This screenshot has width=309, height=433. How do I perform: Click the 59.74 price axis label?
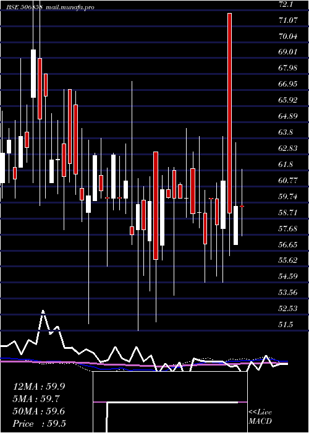click(x=289, y=196)
